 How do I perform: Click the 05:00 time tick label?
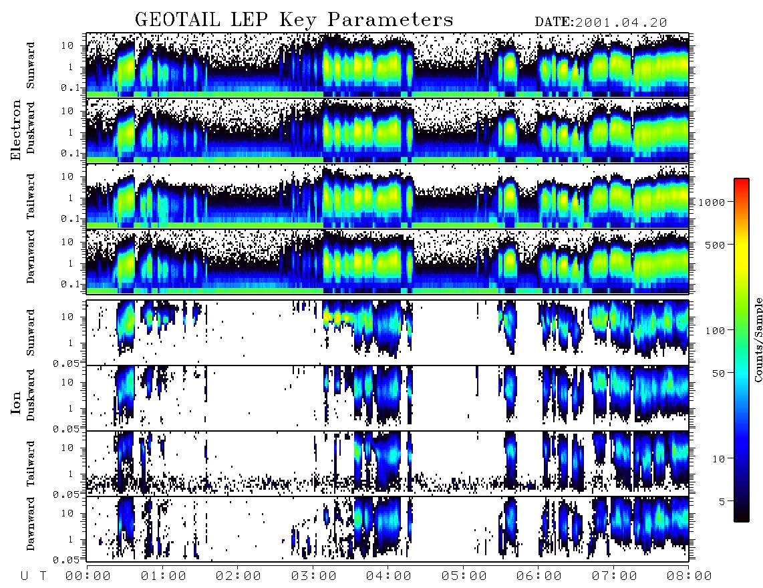tap(464, 577)
